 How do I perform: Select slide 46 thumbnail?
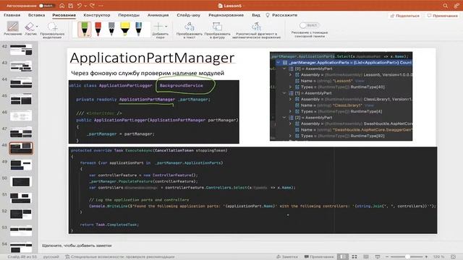click(x=21, y=116)
